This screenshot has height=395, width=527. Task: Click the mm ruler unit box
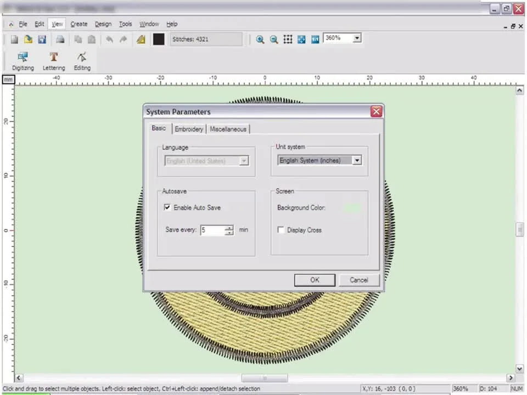(8, 80)
